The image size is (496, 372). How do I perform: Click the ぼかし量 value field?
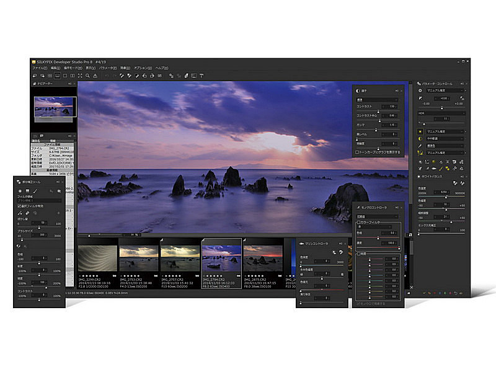point(40,223)
